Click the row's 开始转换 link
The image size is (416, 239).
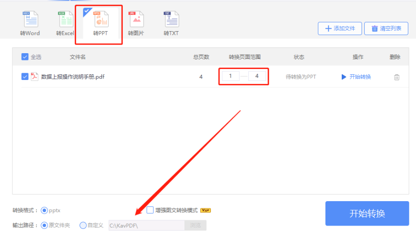pos(356,77)
